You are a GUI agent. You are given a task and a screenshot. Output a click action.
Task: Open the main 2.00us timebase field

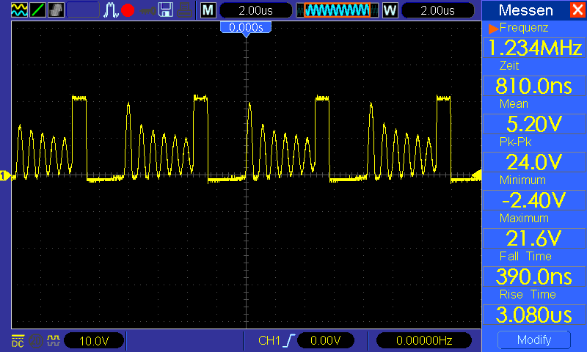(255, 10)
